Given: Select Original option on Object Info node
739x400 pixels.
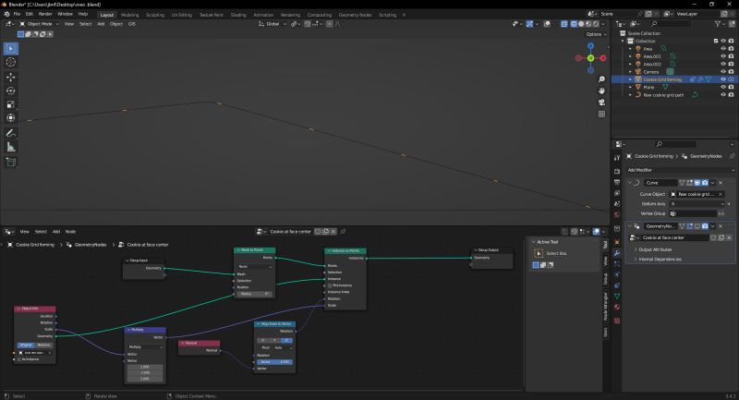Looking at the screenshot, I should pos(26,345).
